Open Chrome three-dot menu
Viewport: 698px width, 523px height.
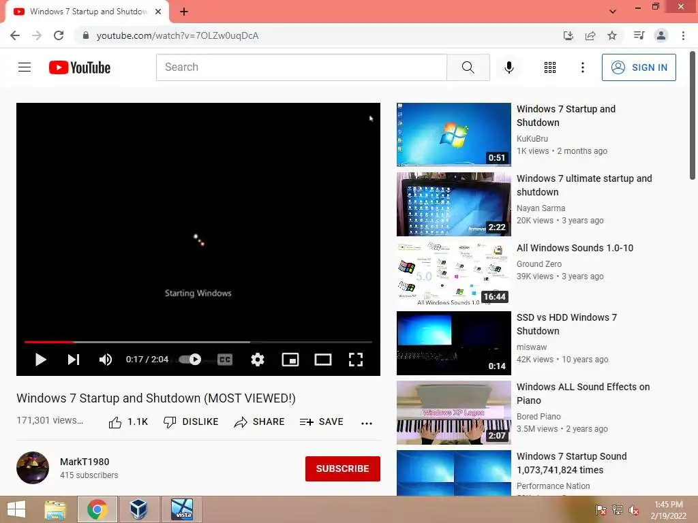coord(683,35)
